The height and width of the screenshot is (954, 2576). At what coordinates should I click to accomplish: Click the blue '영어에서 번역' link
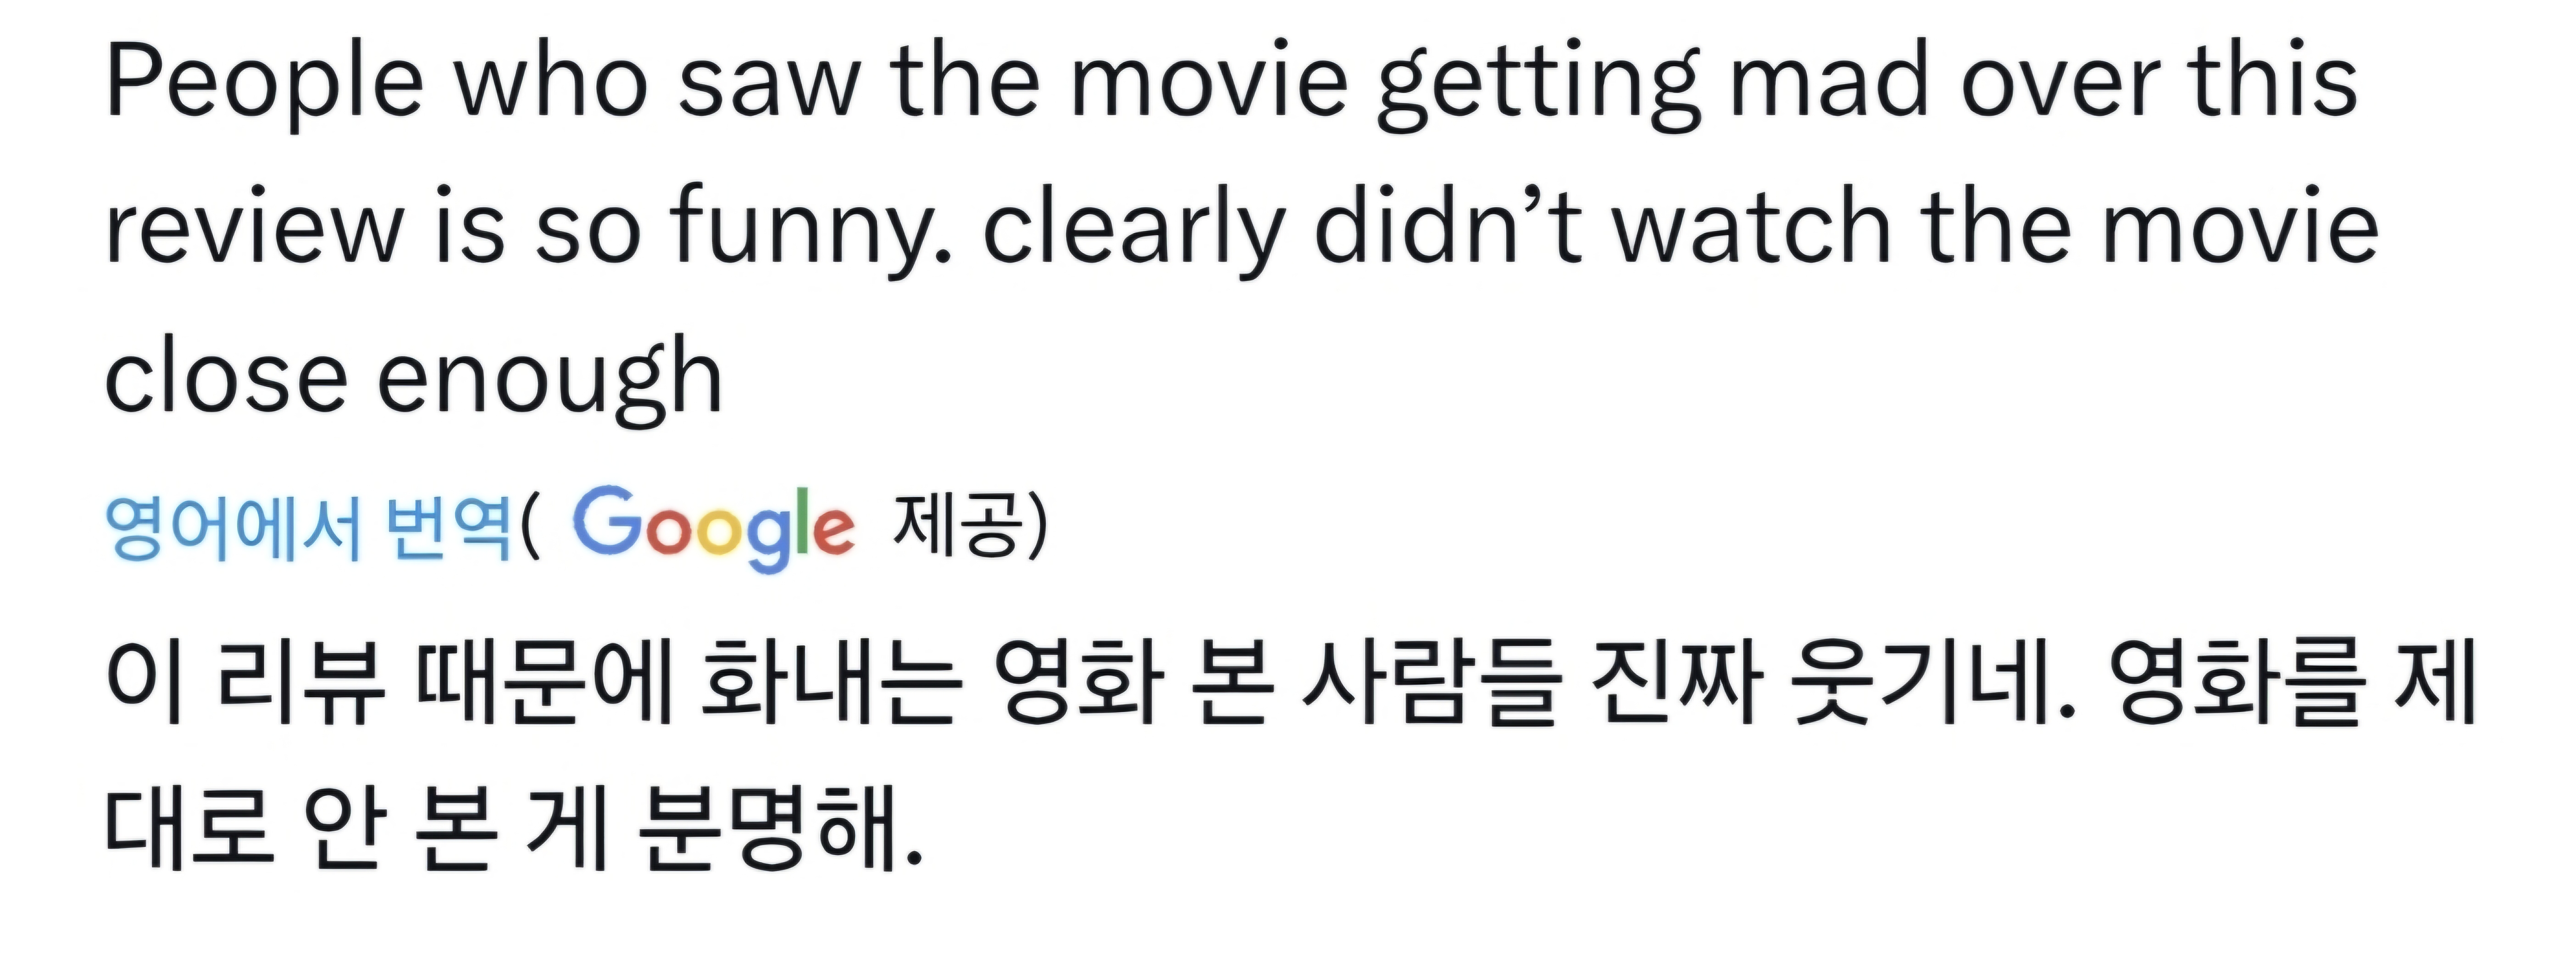click(x=308, y=527)
